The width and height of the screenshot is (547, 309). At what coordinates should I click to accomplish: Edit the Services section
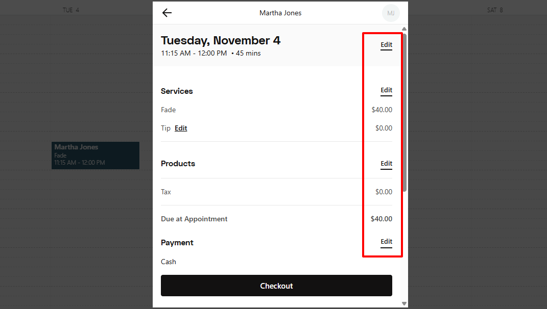(386, 90)
